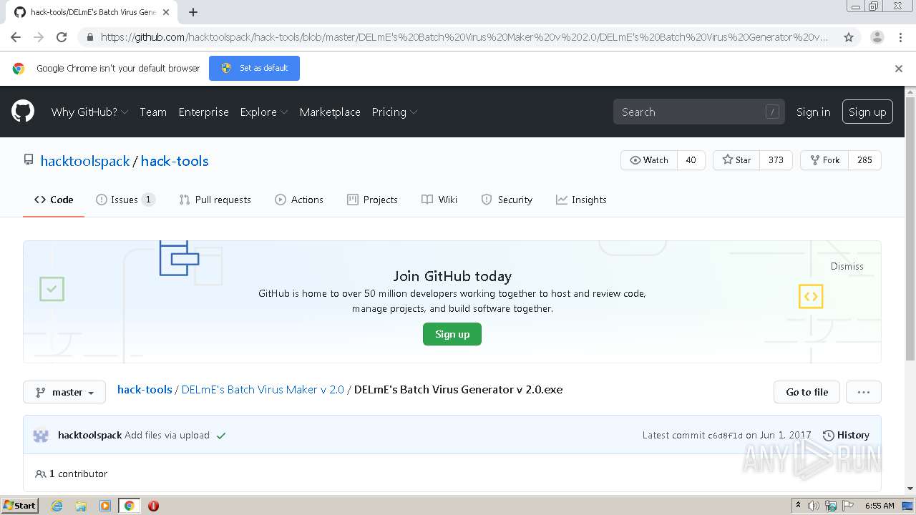Click the taskbar clock 6:55 AM
Viewport: 916px width, 515px height.
pos(880,506)
